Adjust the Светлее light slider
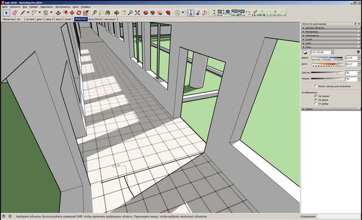The width and height of the screenshot is (362, 220). point(327,73)
